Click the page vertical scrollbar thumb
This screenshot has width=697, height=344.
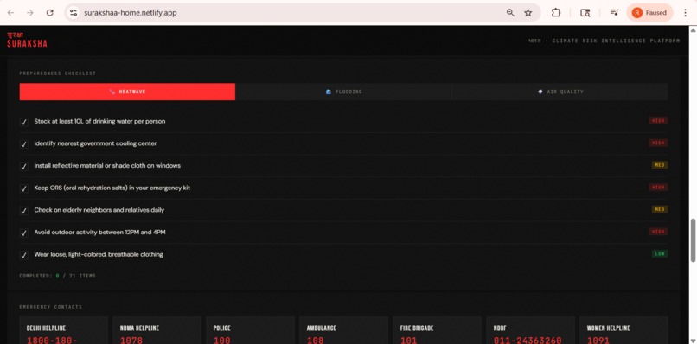[693, 240]
